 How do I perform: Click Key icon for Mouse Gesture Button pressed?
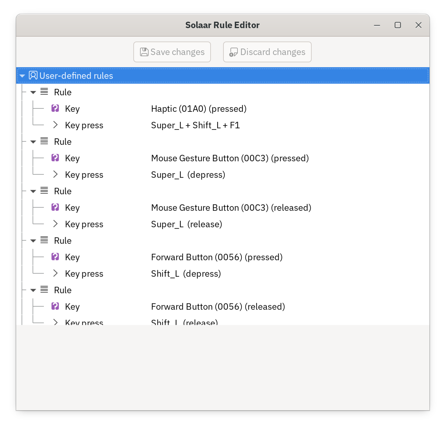[55, 158]
